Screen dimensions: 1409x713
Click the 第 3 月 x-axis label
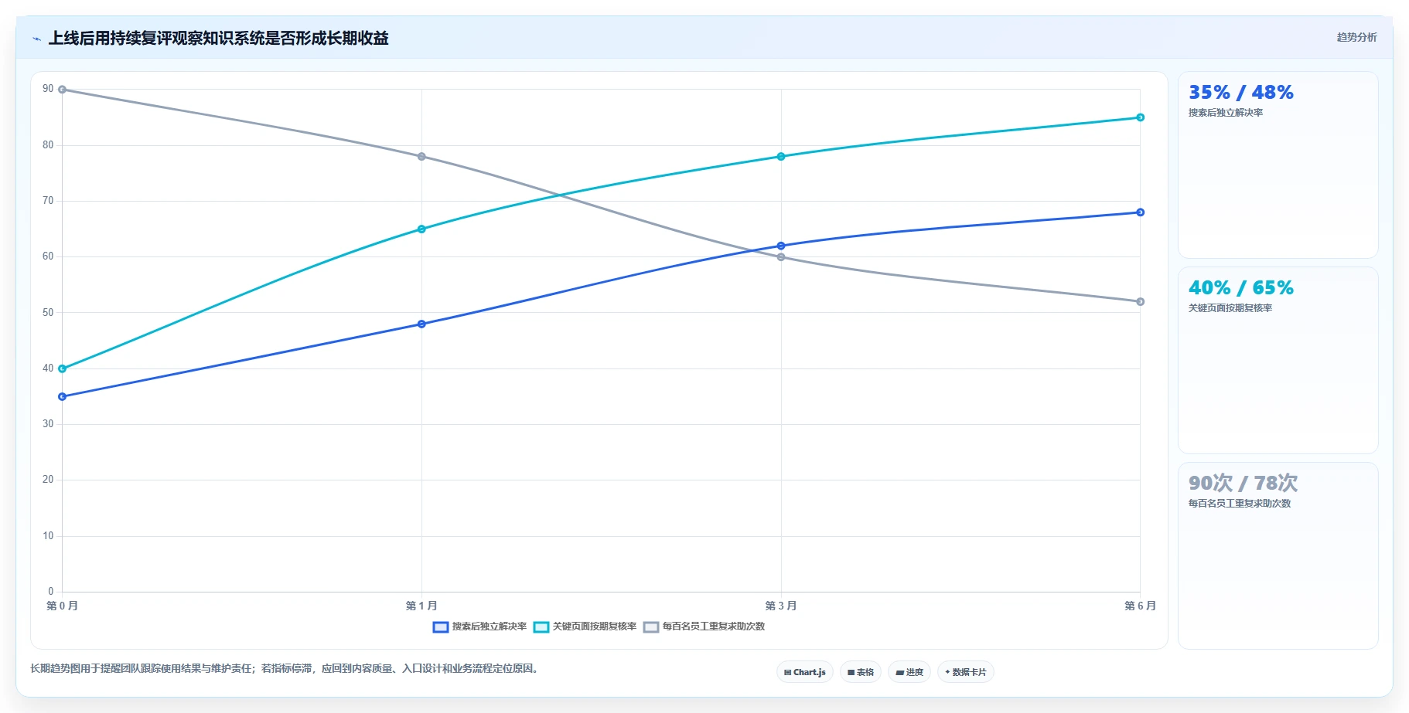tap(781, 606)
